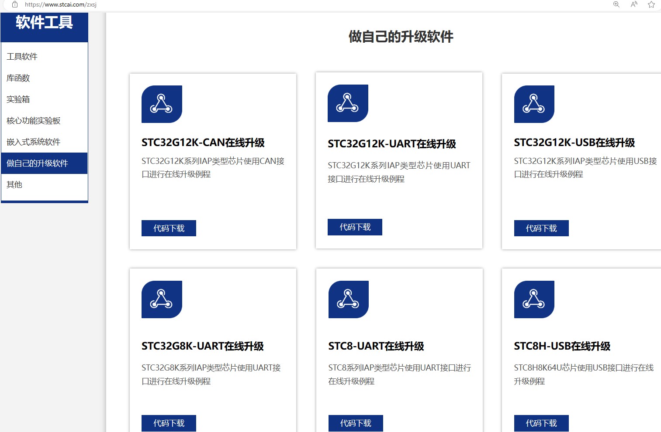
Task: Select 做自己的升级软件 sidebar item
Action: (x=45, y=163)
